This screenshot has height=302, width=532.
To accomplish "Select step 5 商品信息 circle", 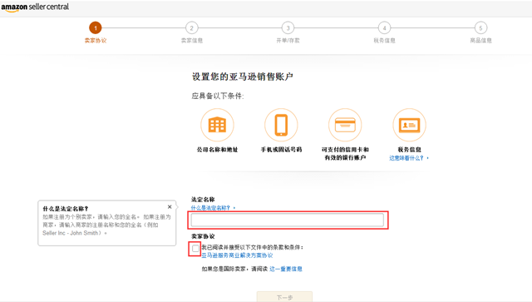I will point(480,27).
